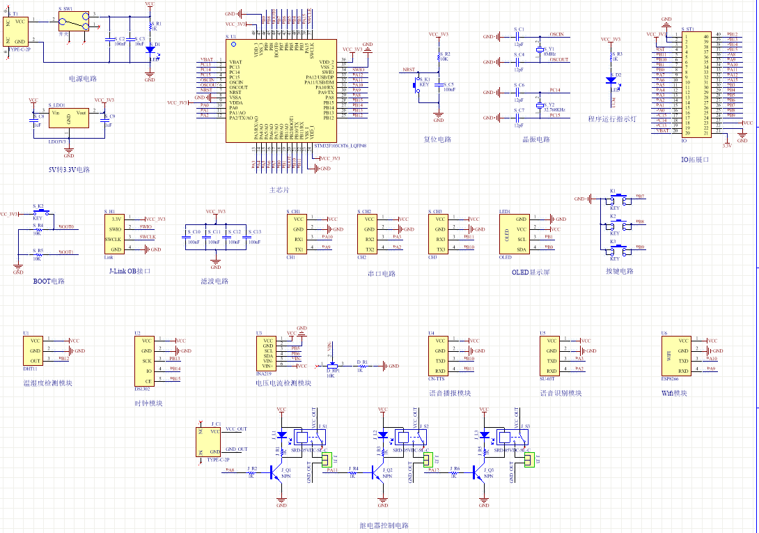The height and width of the screenshot is (533, 759).
Task: Click the J_L3 relay indicator LED
Action: pos(484,435)
